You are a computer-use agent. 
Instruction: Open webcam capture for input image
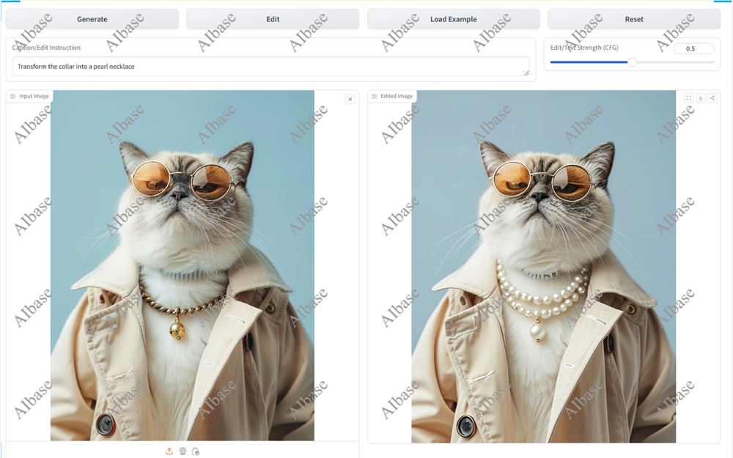pyautogui.click(x=183, y=451)
